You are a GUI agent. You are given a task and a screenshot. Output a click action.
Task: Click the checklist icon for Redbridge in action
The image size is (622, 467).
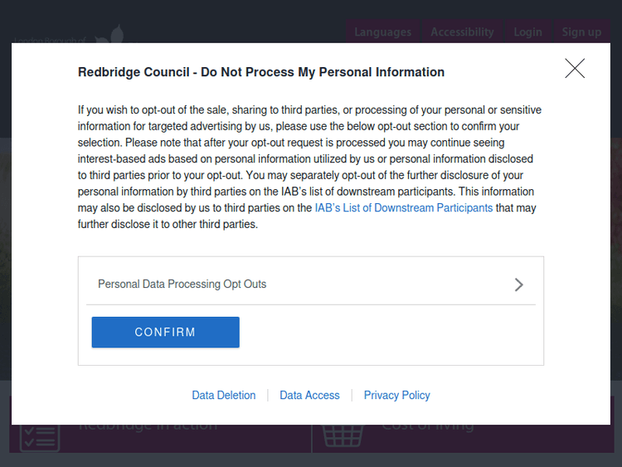click(x=39, y=437)
